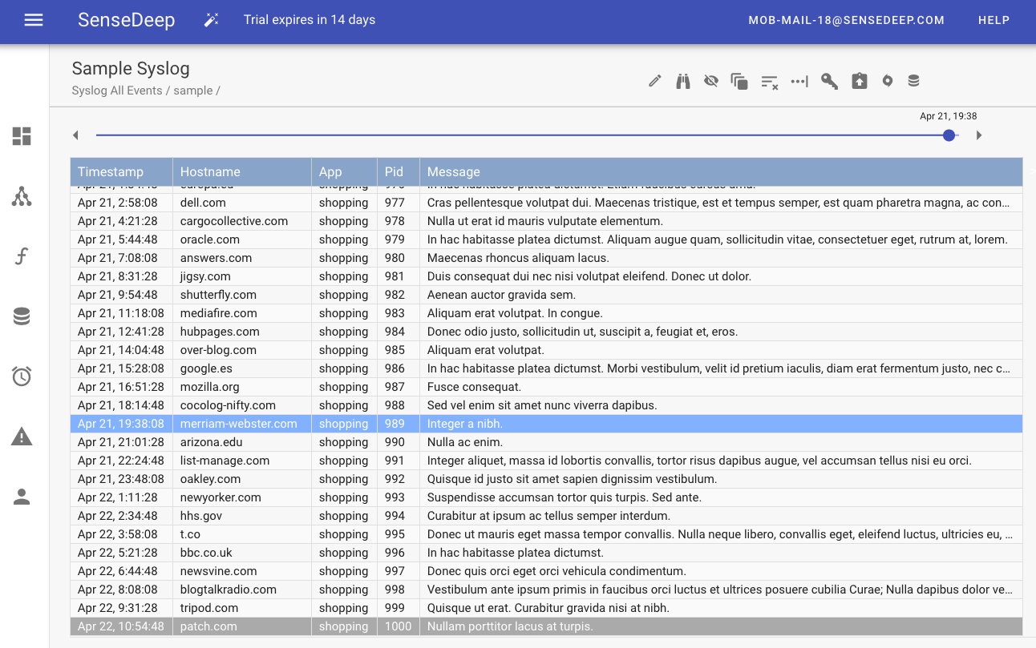Viewport: 1036px width, 648px height.
Task: Click message 'Aenean auctor gravida sem.'
Action: pyautogui.click(x=501, y=295)
